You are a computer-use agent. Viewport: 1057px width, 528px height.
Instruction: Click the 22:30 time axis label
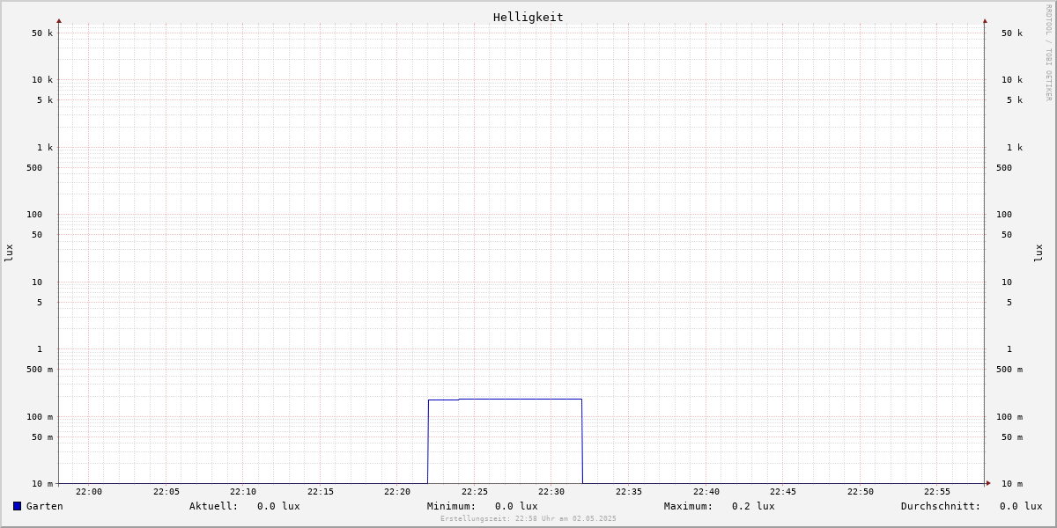pos(551,492)
